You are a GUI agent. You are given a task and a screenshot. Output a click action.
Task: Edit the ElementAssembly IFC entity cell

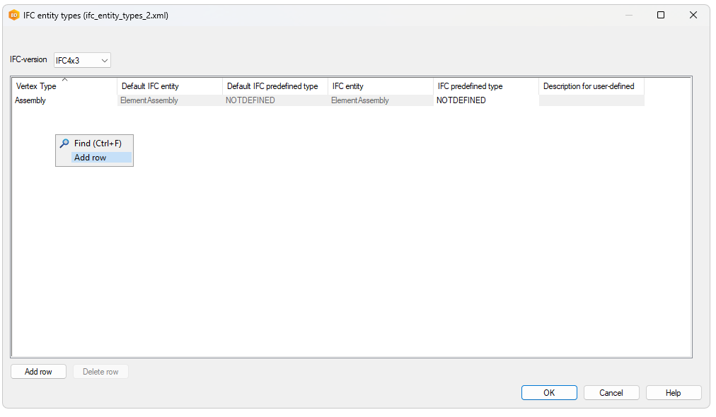pyautogui.click(x=360, y=100)
